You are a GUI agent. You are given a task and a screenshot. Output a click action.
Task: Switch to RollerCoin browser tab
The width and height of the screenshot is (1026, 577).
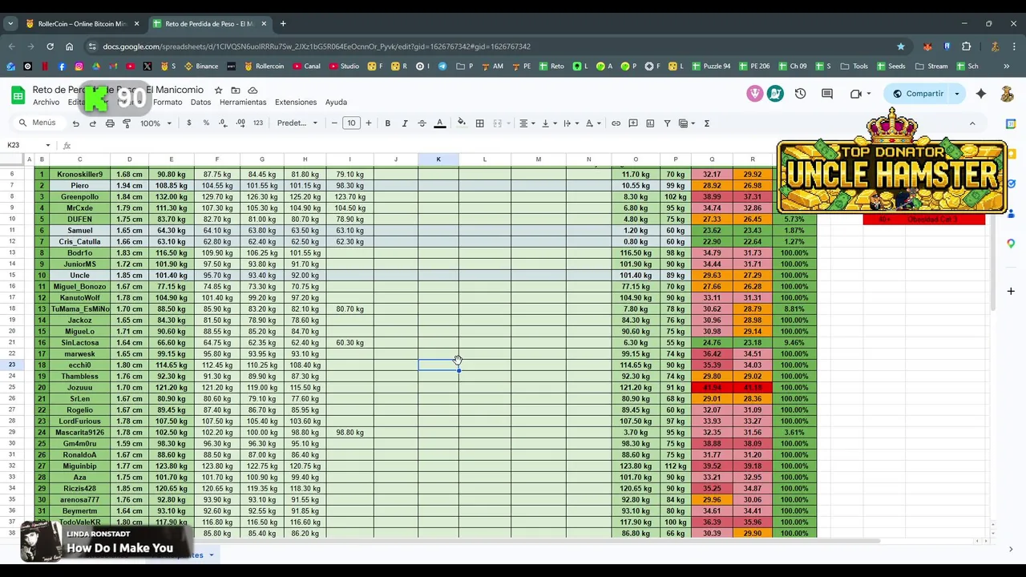click(83, 24)
